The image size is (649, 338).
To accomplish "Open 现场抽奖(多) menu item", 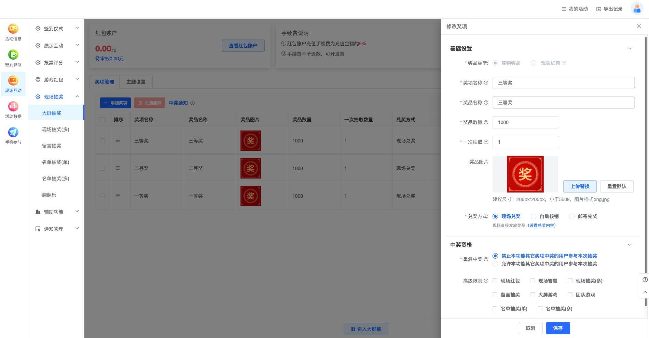I will (56, 129).
